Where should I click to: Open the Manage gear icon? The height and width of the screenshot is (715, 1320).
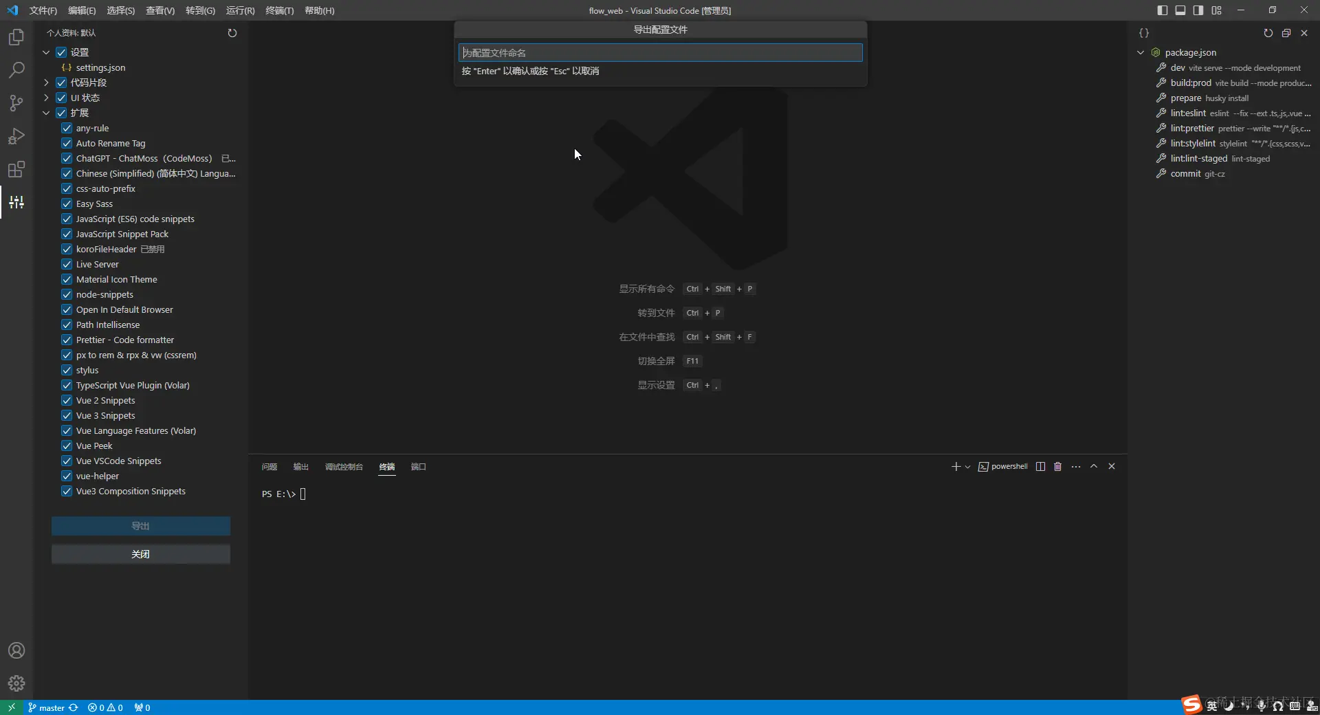pyautogui.click(x=16, y=683)
